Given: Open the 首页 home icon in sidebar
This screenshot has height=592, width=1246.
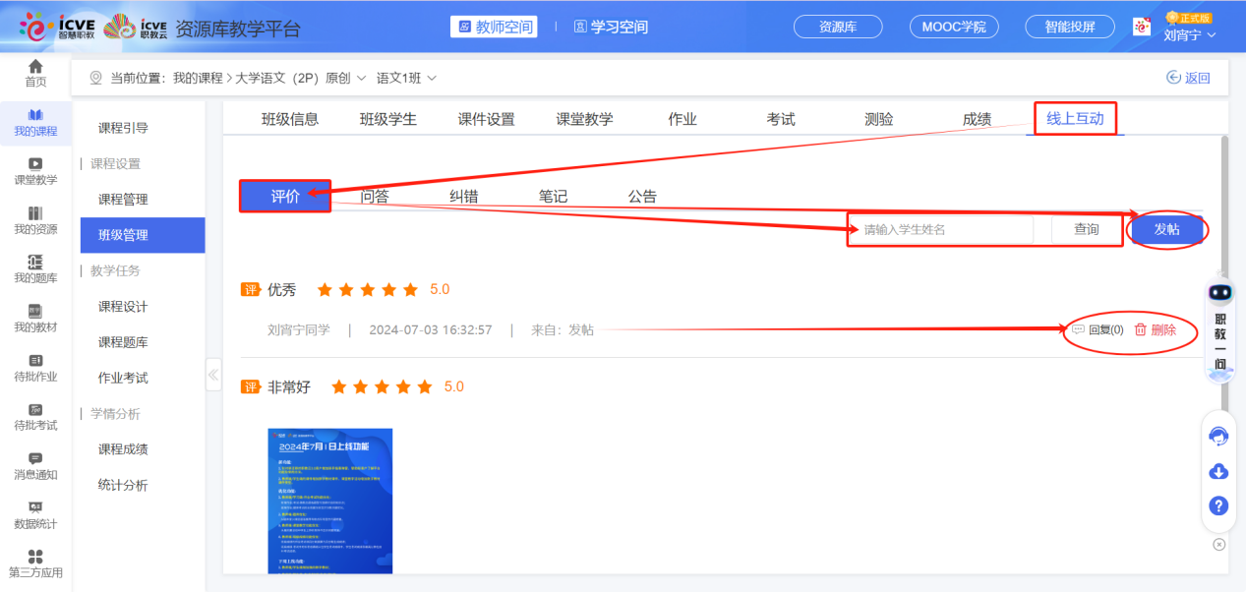Looking at the screenshot, I should [35, 71].
